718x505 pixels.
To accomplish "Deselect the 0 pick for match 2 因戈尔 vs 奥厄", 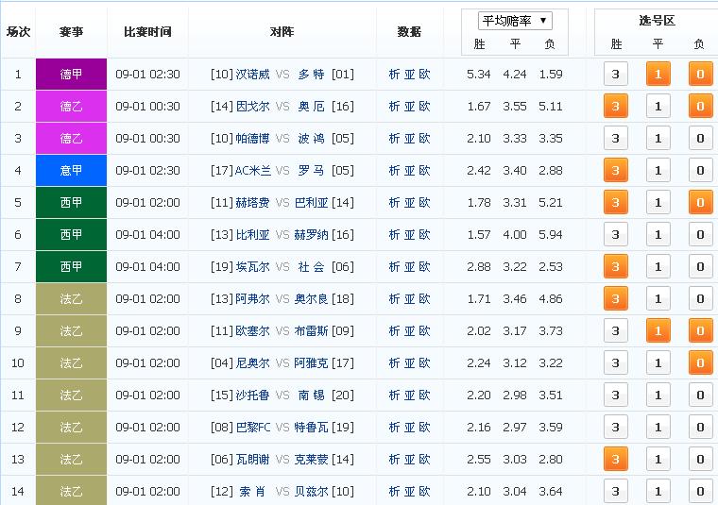I will click(700, 107).
